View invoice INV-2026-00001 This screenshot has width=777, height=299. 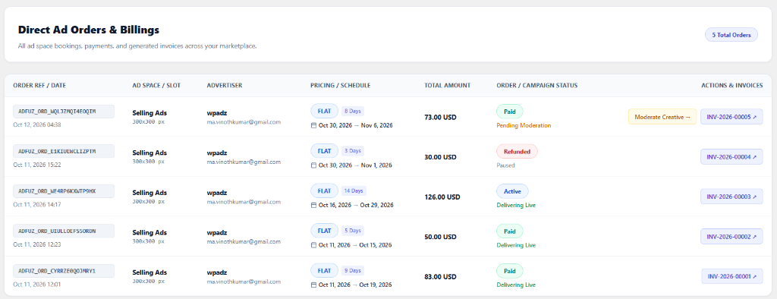[732, 276]
